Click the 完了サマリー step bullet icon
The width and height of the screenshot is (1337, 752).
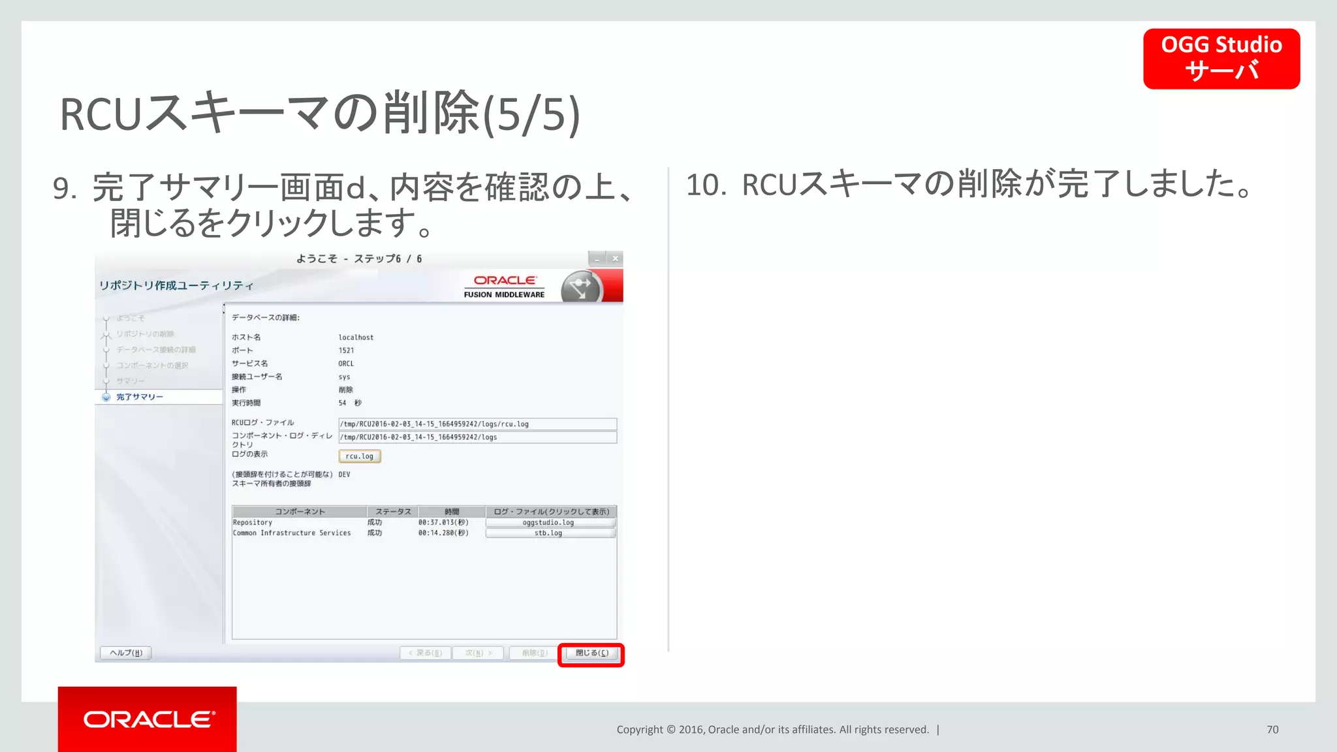pos(106,397)
